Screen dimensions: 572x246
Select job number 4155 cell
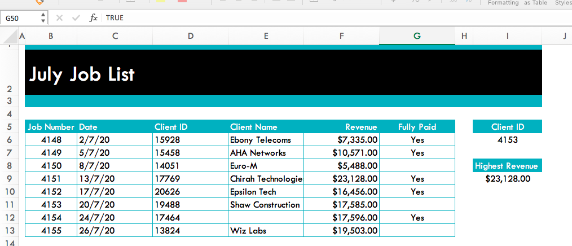point(51,231)
